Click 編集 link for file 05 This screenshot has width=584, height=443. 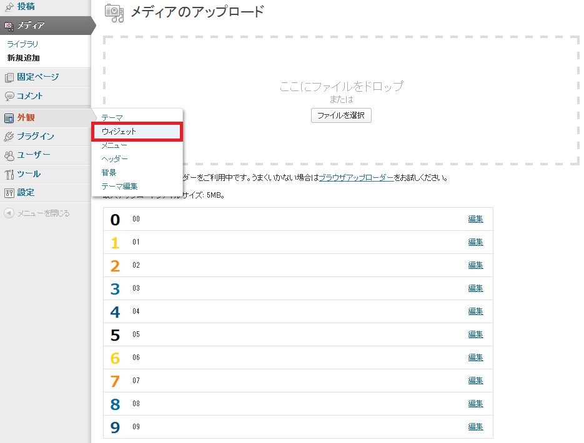point(475,334)
